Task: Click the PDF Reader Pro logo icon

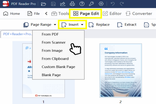Action: (x=6, y=4)
